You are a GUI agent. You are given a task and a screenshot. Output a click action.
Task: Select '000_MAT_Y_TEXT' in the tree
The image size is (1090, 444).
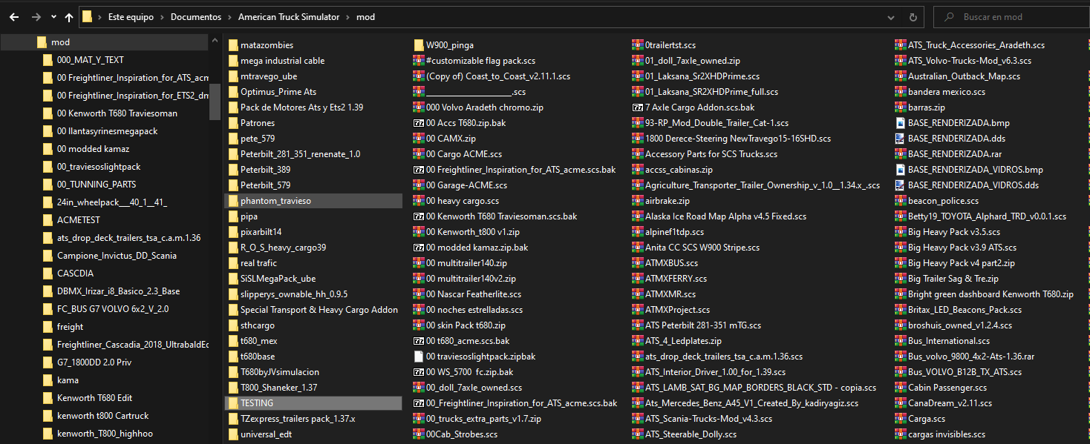click(90, 60)
